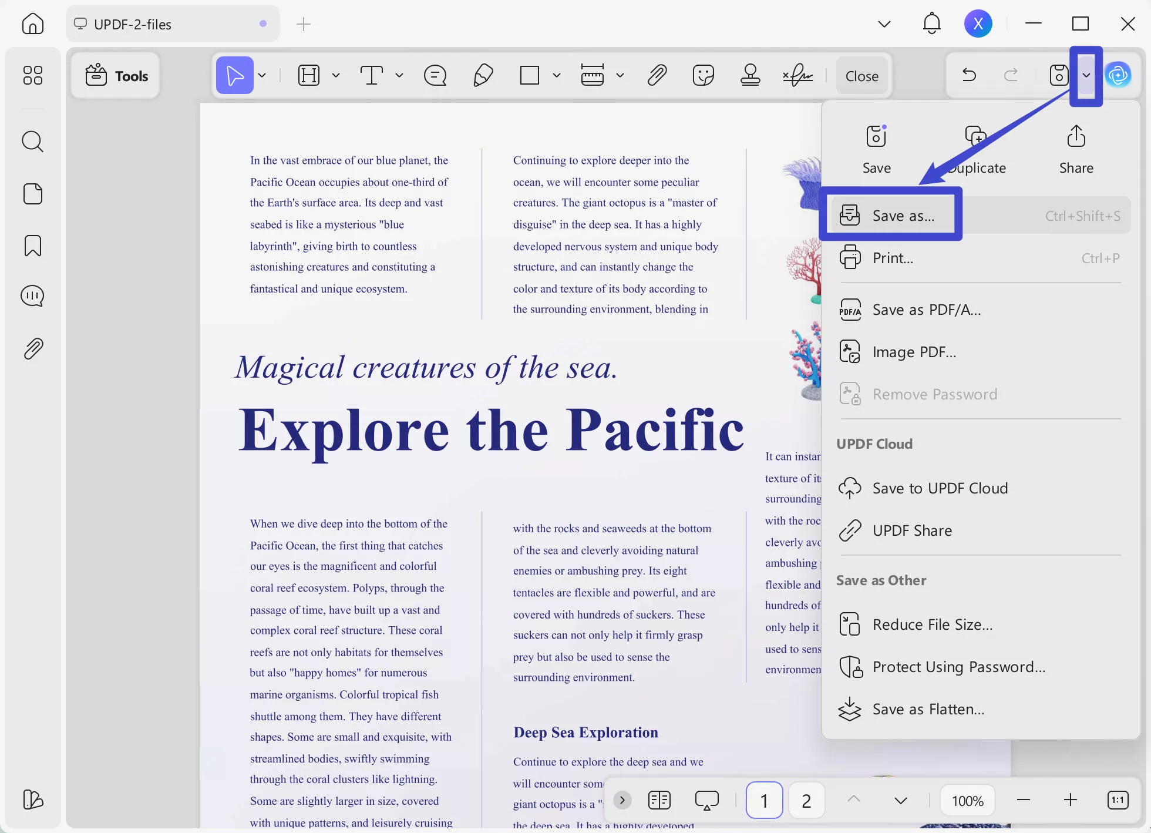Viewport: 1151px width, 833px height.
Task: Open the notifications bell
Action: [x=931, y=23]
